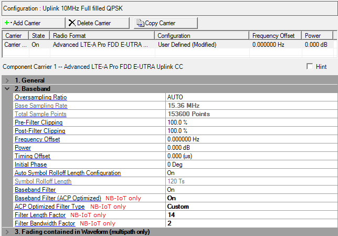Open the Timing Offset link
Viewport: 338px width, 236px height.
33,156
